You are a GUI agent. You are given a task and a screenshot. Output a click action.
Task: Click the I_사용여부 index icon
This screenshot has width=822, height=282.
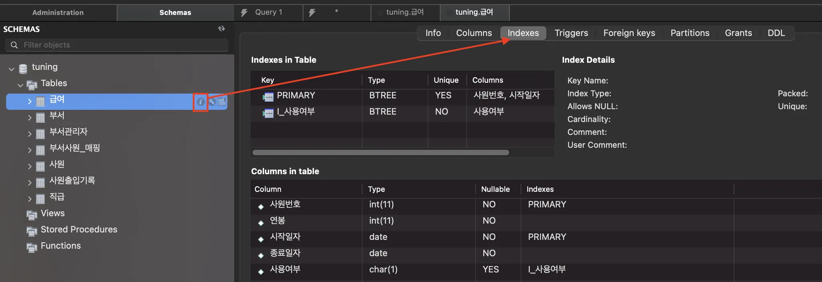[268, 113]
